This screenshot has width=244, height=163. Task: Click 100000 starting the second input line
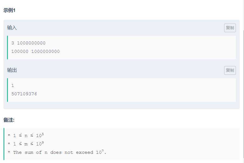[x=20, y=51]
